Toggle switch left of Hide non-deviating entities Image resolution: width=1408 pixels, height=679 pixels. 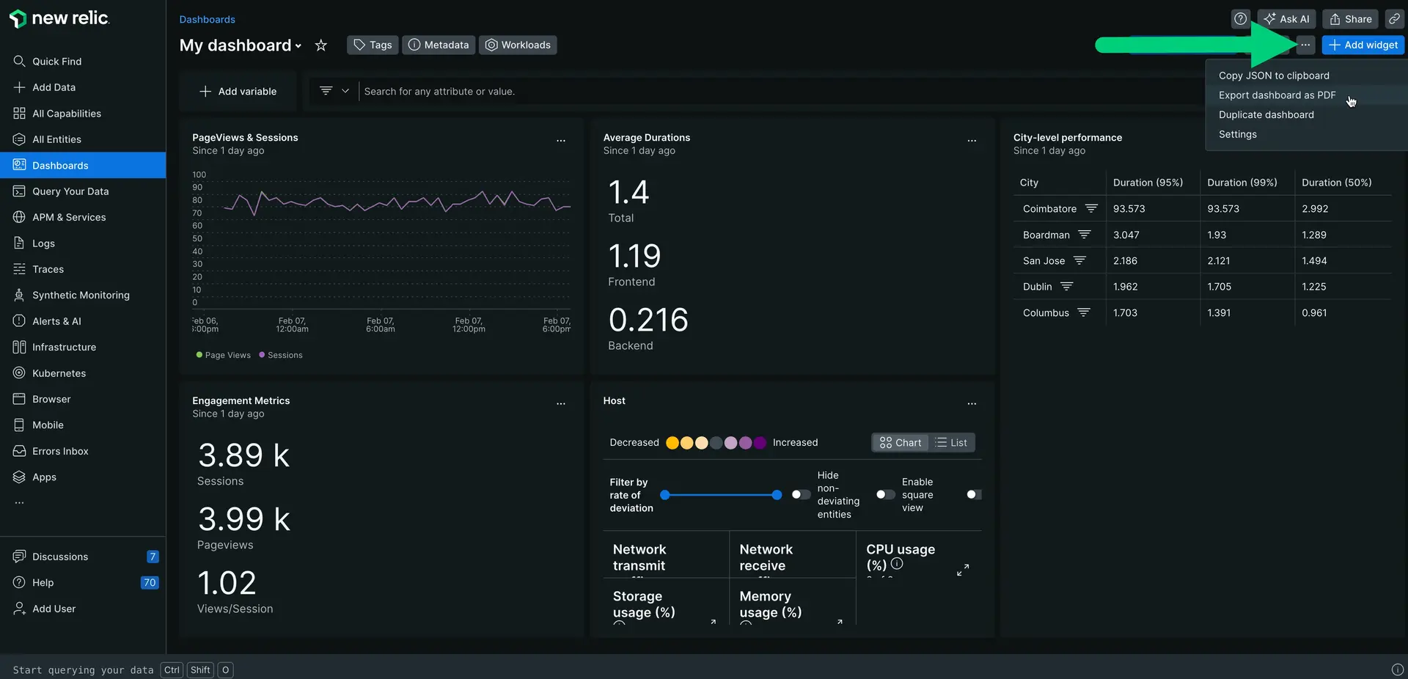pyautogui.click(x=801, y=495)
